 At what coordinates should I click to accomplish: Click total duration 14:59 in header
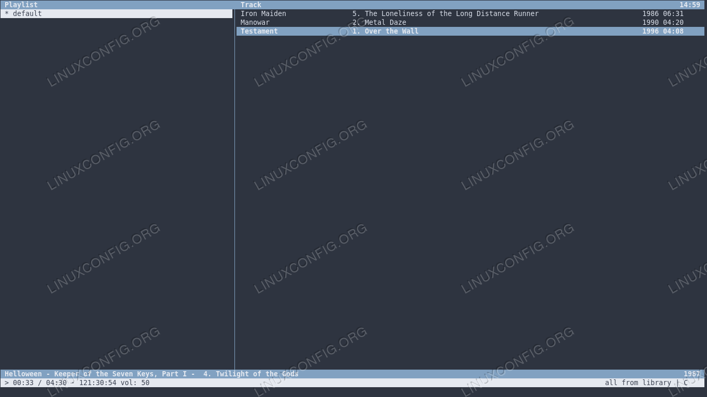pos(690,5)
